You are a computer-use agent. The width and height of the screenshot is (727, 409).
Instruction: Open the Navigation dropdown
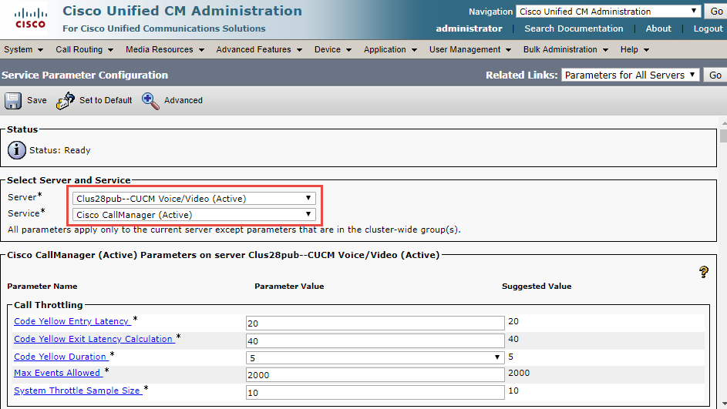tap(608, 11)
